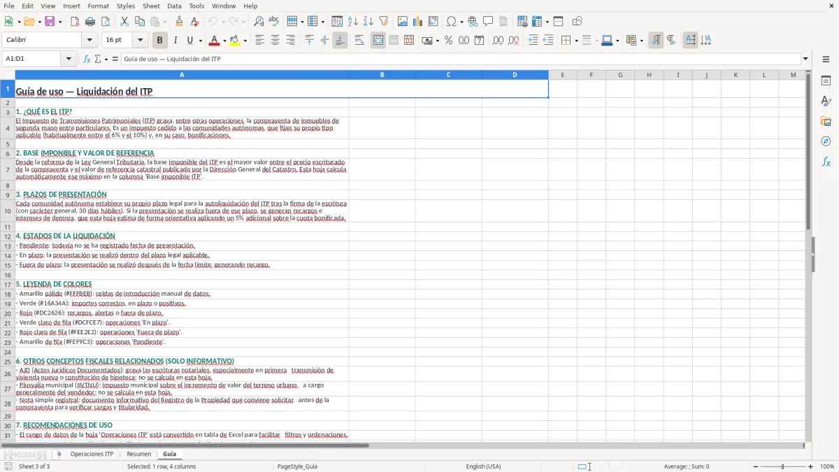Open the sidebar Navigator compass icon
The height and width of the screenshot is (472, 839).
(x=826, y=141)
